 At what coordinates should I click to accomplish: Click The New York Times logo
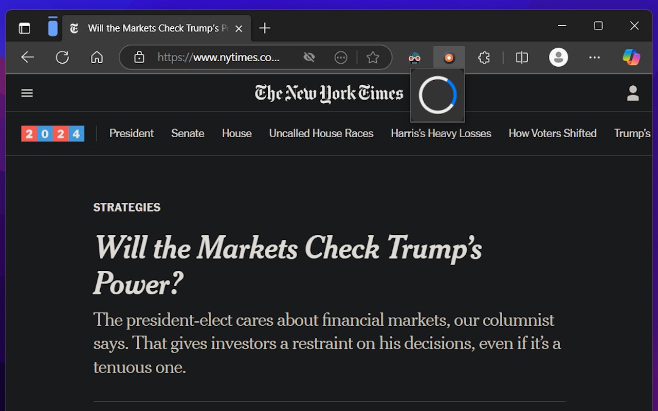pyautogui.click(x=329, y=94)
